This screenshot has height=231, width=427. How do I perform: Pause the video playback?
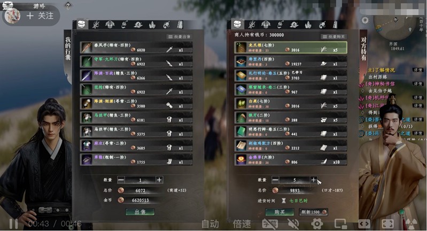(x=13, y=224)
